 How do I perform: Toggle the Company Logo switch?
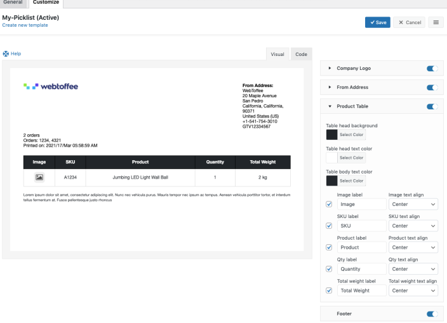(x=432, y=69)
